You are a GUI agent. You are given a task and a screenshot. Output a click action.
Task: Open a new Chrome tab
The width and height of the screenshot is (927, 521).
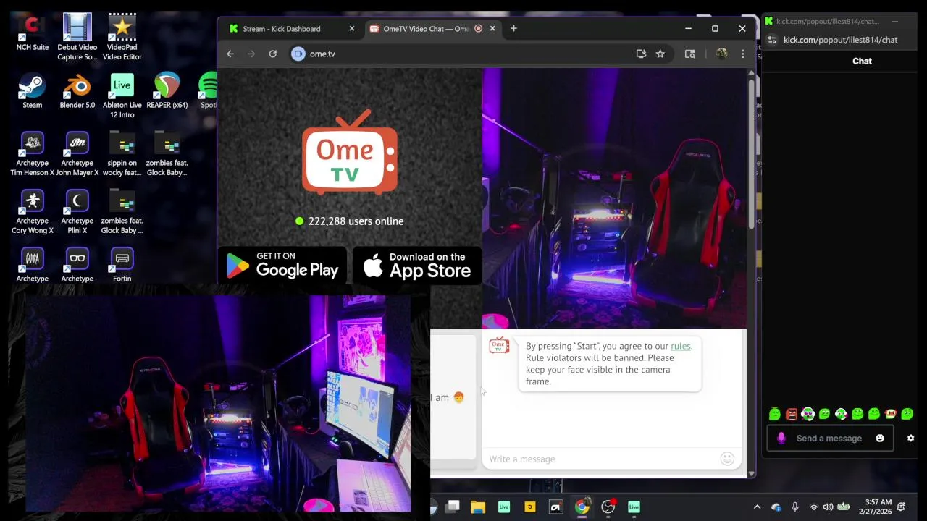click(513, 28)
